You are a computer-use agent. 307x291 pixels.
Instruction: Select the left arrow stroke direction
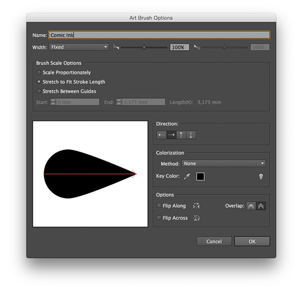(162, 135)
